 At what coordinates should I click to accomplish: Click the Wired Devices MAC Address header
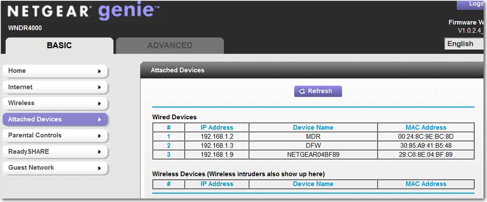click(x=426, y=127)
